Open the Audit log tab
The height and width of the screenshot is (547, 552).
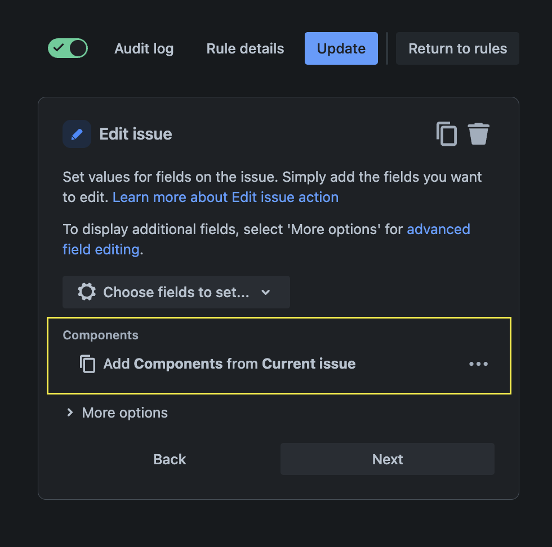point(144,48)
